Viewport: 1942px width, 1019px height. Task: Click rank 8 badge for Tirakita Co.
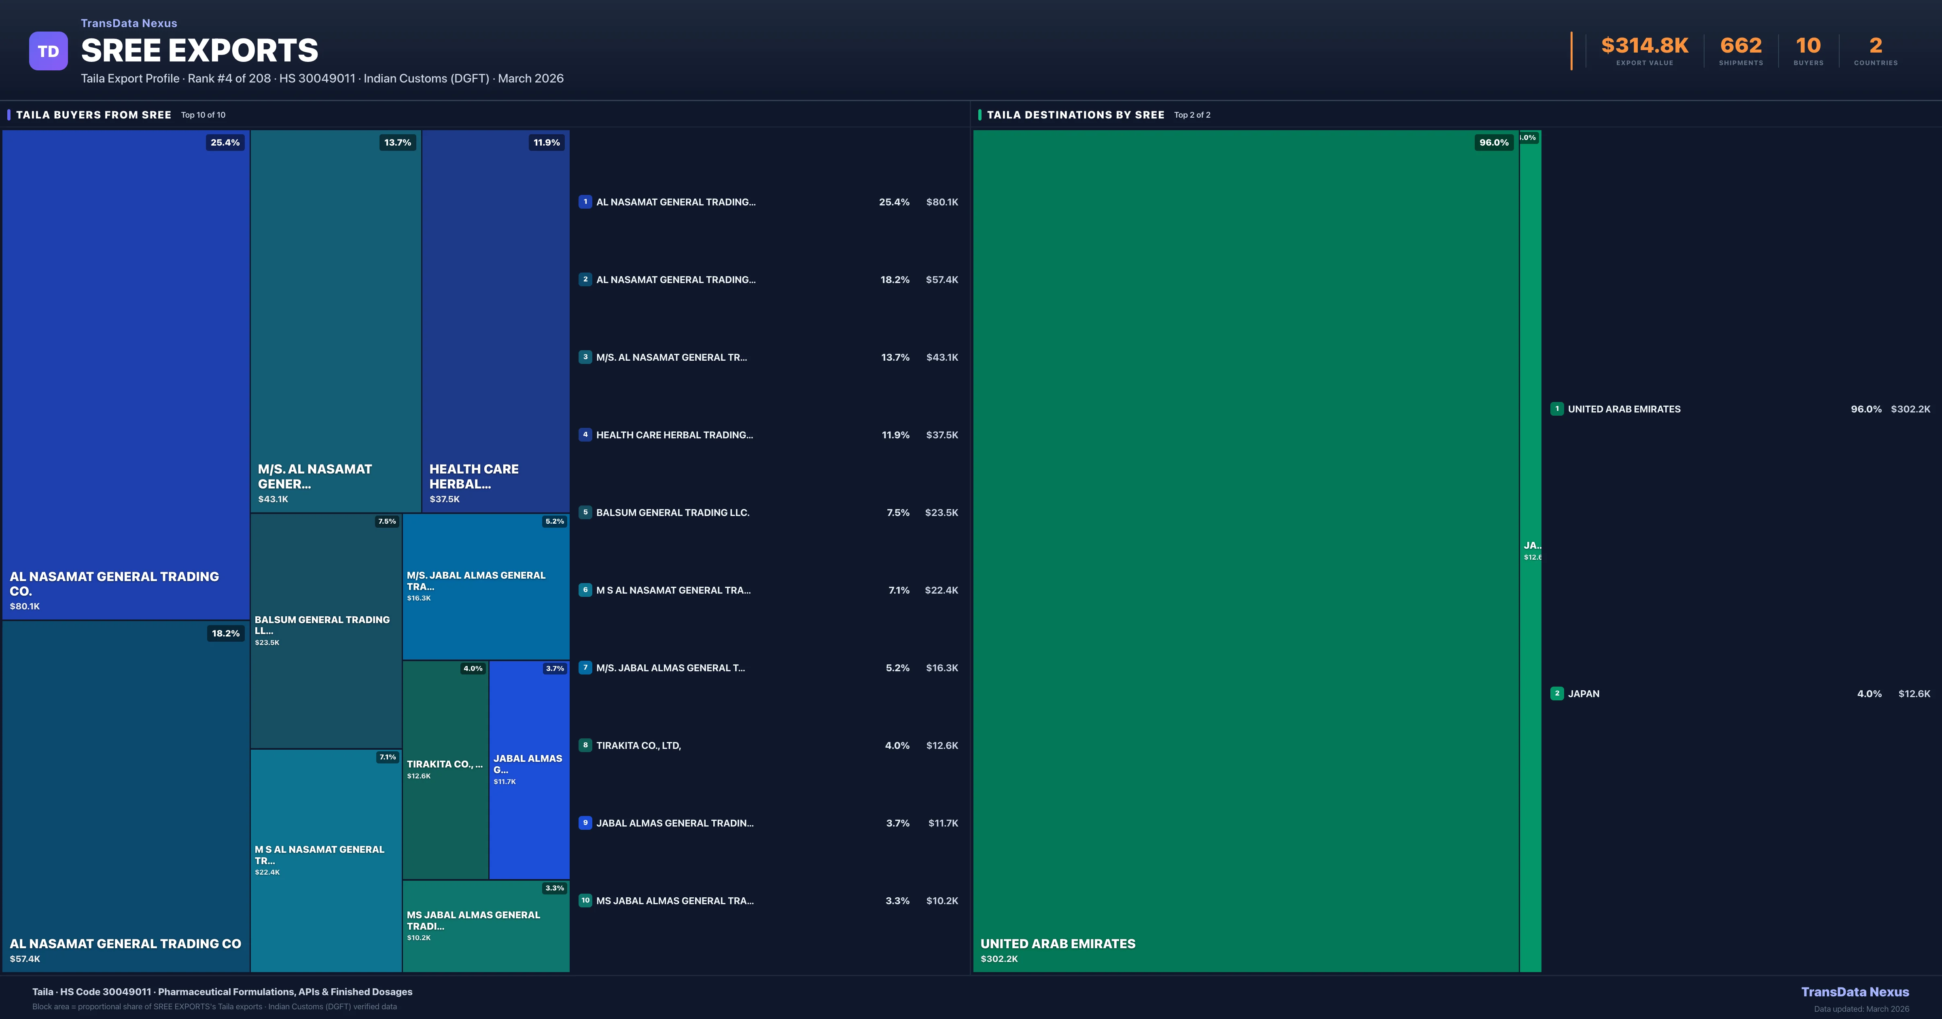(x=585, y=745)
